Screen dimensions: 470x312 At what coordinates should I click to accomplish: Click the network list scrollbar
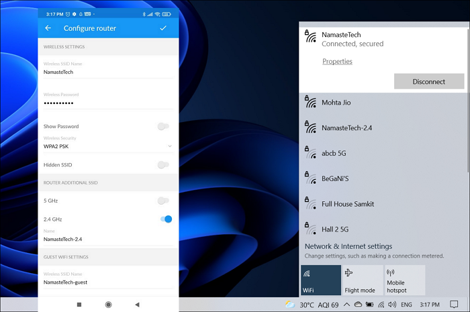click(468, 100)
